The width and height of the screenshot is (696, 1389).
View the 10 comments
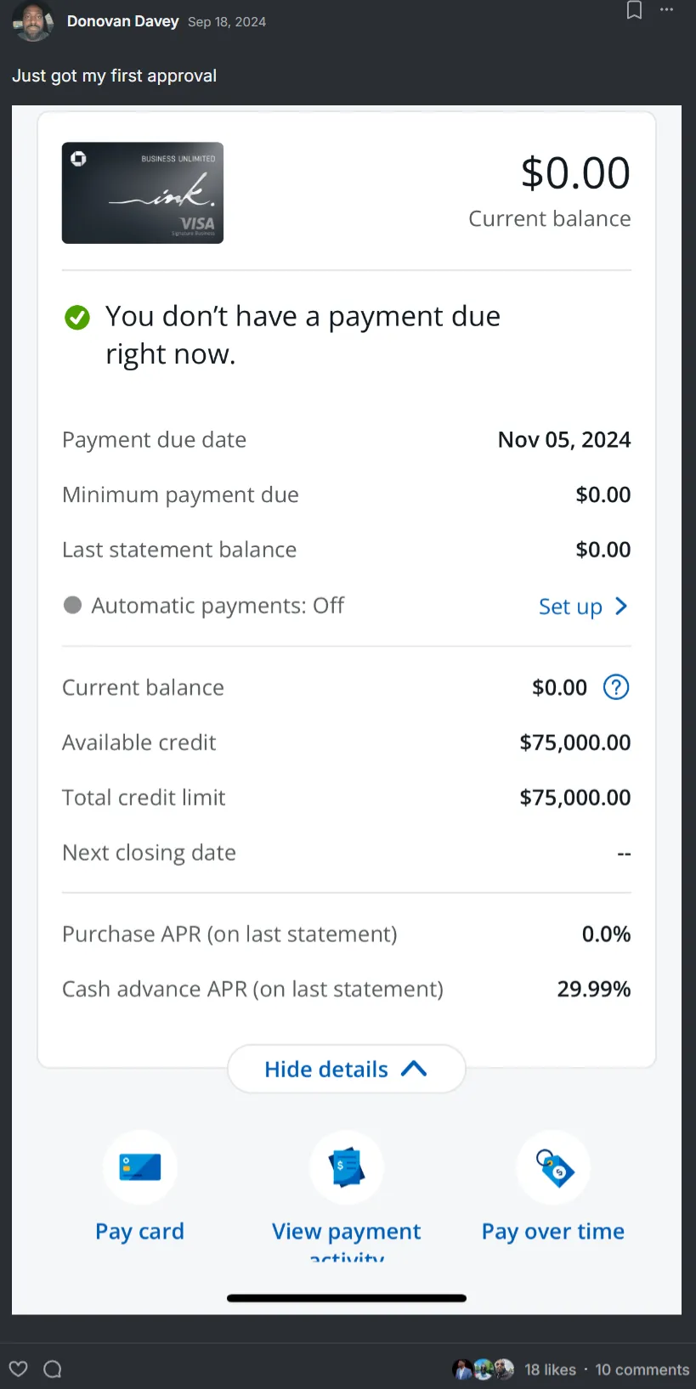tap(642, 1369)
